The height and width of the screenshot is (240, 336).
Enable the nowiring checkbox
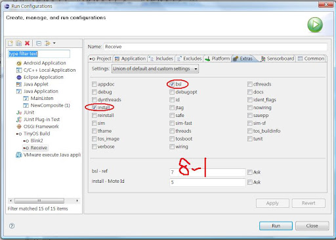[250, 108]
